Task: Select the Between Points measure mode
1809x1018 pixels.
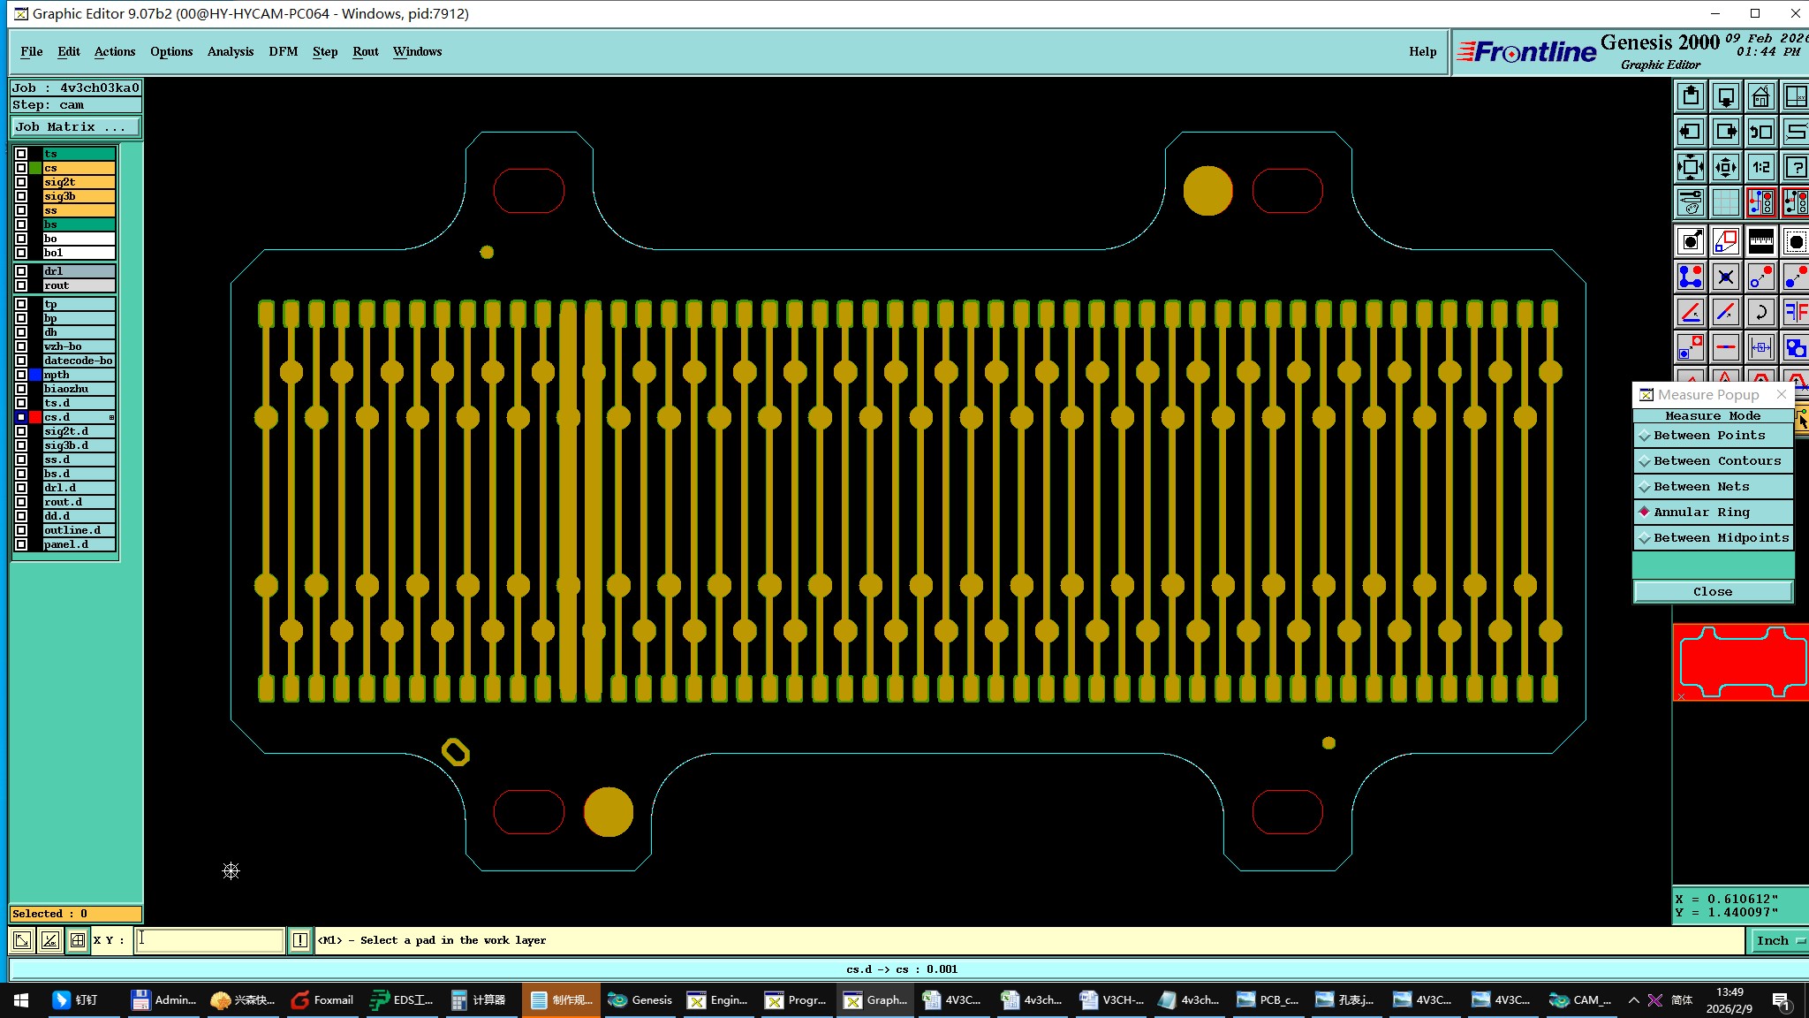Action: 1708,436
